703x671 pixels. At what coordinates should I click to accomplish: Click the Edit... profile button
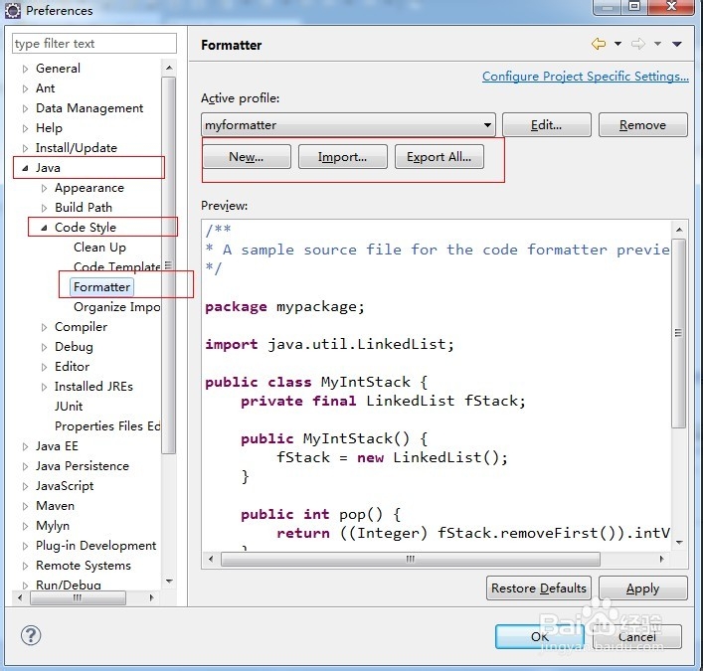547,125
